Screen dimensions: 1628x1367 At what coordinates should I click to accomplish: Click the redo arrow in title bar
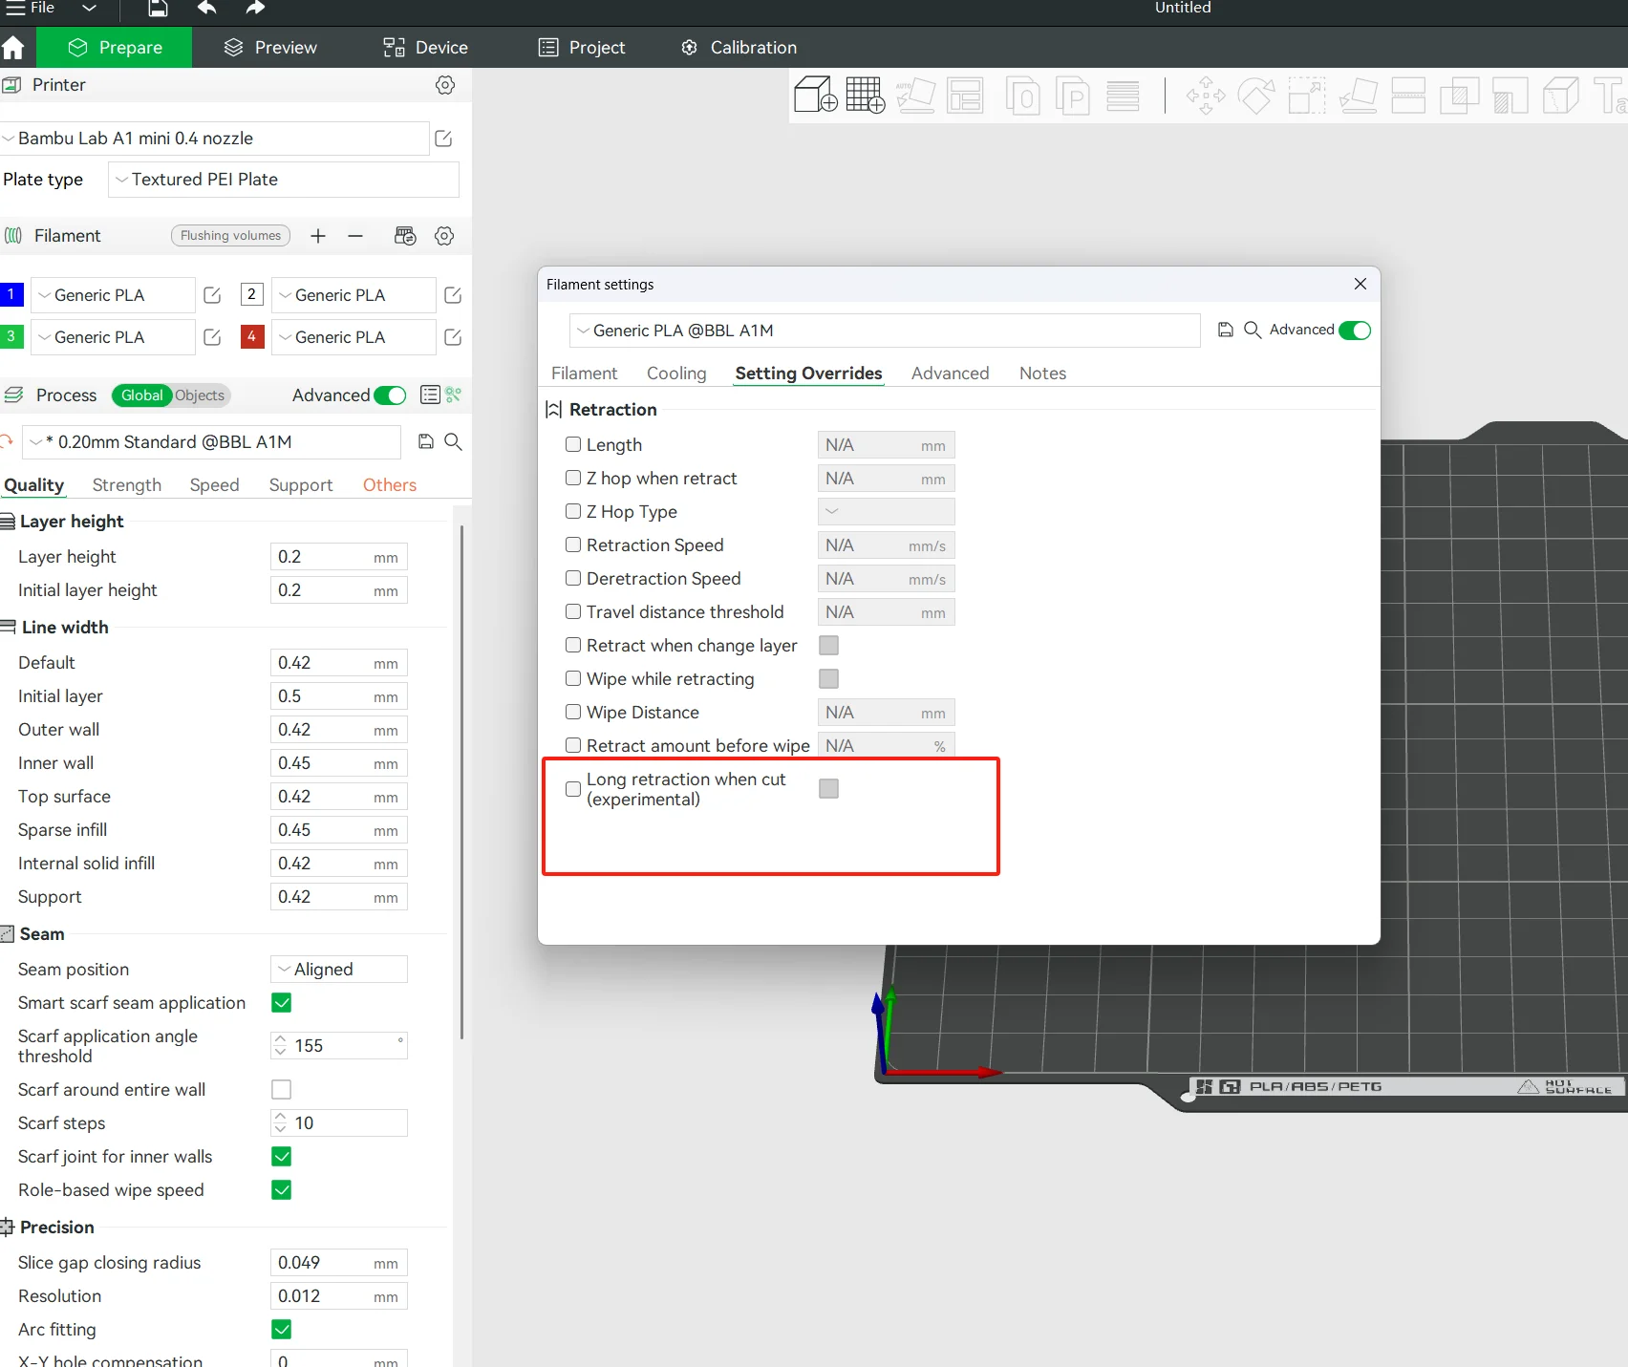[254, 9]
